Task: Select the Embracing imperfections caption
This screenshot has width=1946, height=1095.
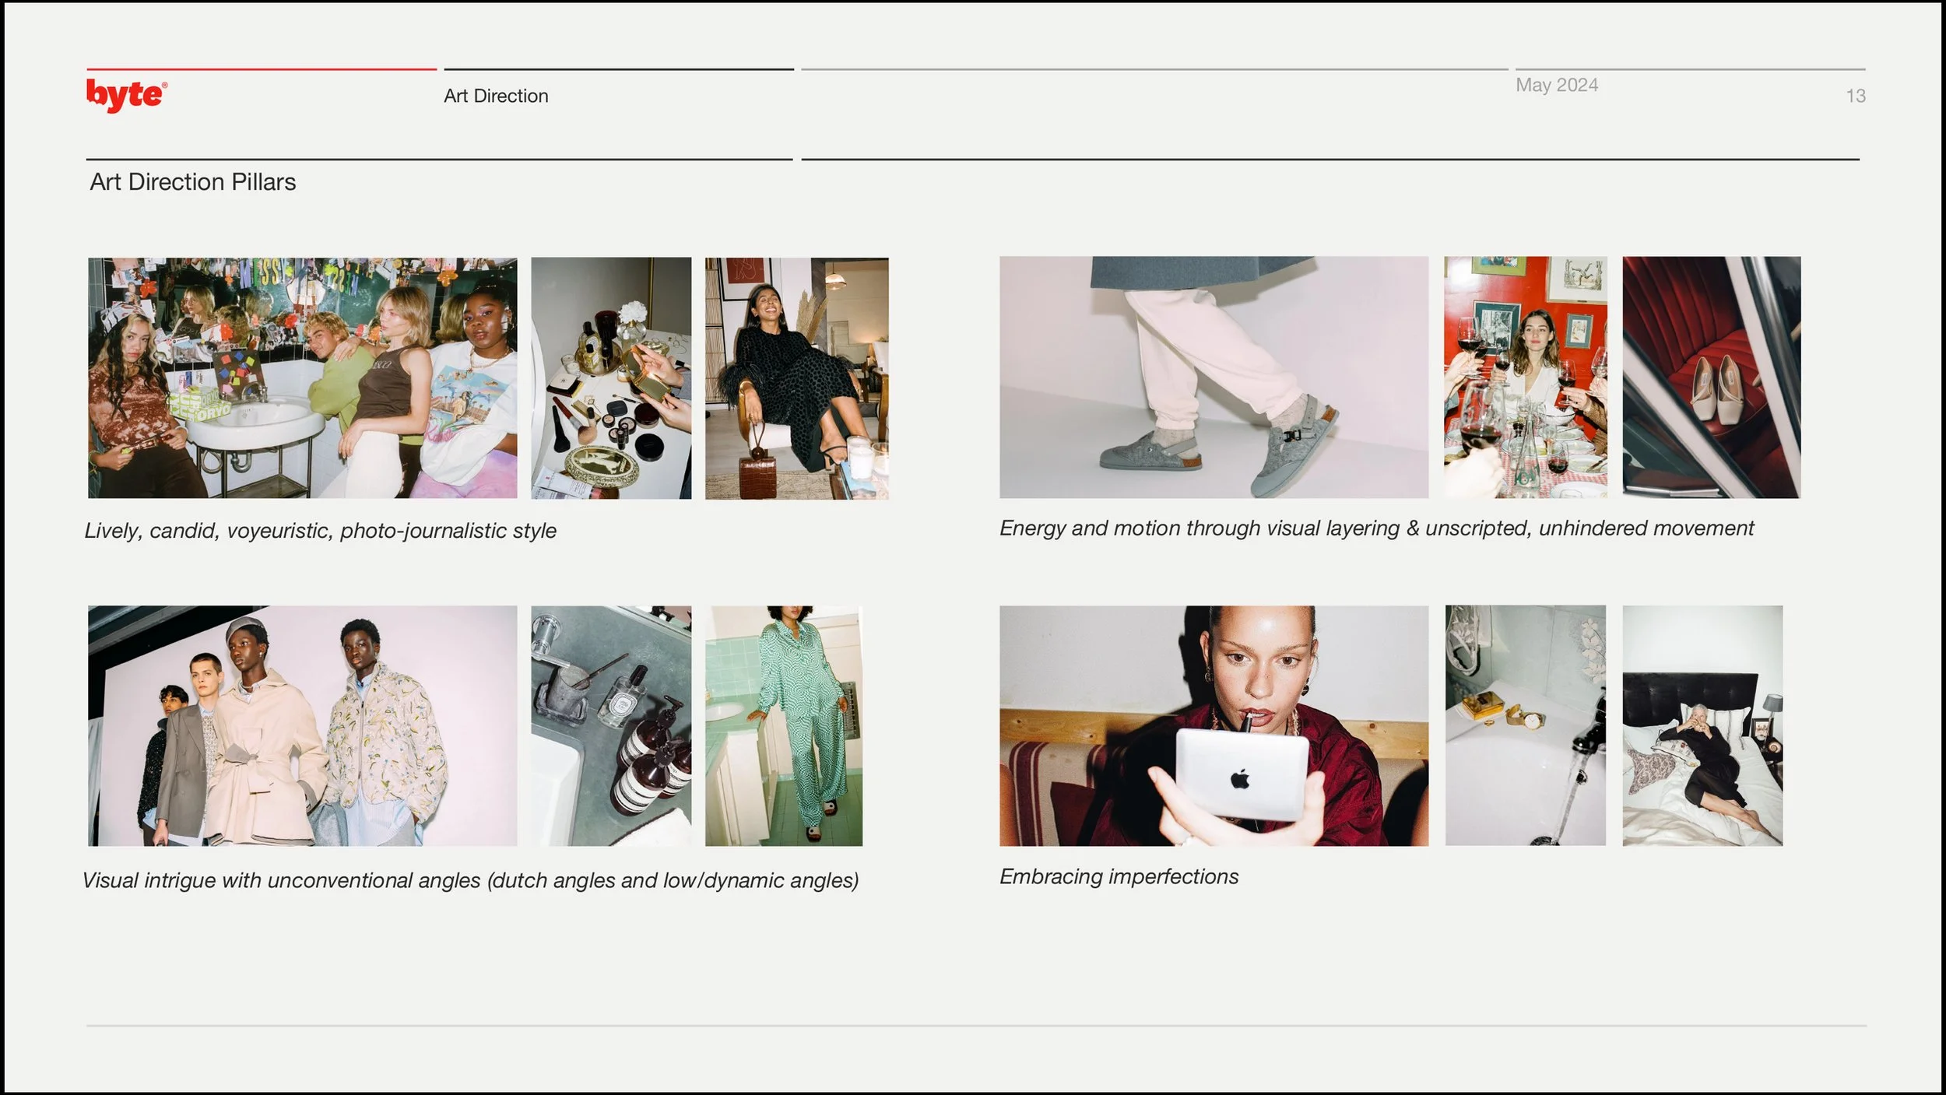Action: click(x=1119, y=876)
